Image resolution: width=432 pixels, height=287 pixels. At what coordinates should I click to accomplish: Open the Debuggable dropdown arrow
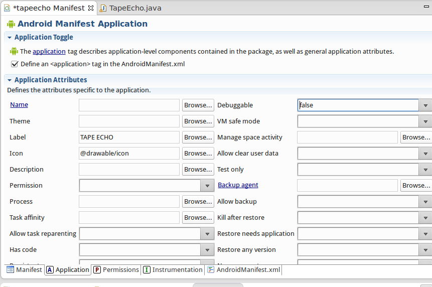(425, 105)
